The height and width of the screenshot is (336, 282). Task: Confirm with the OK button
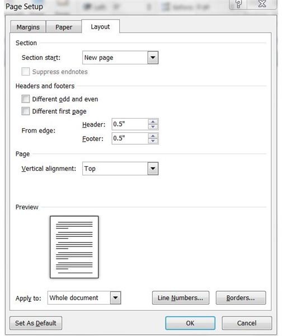(x=190, y=323)
